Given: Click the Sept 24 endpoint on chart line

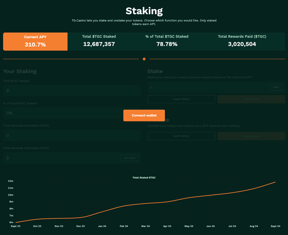Looking at the screenshot, I should [275, 182].
